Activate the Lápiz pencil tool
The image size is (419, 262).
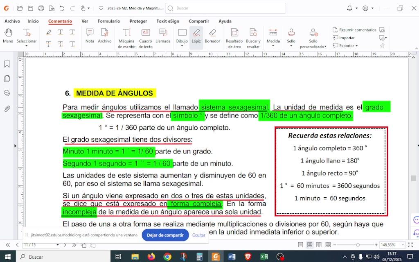[x=196, y=36]
